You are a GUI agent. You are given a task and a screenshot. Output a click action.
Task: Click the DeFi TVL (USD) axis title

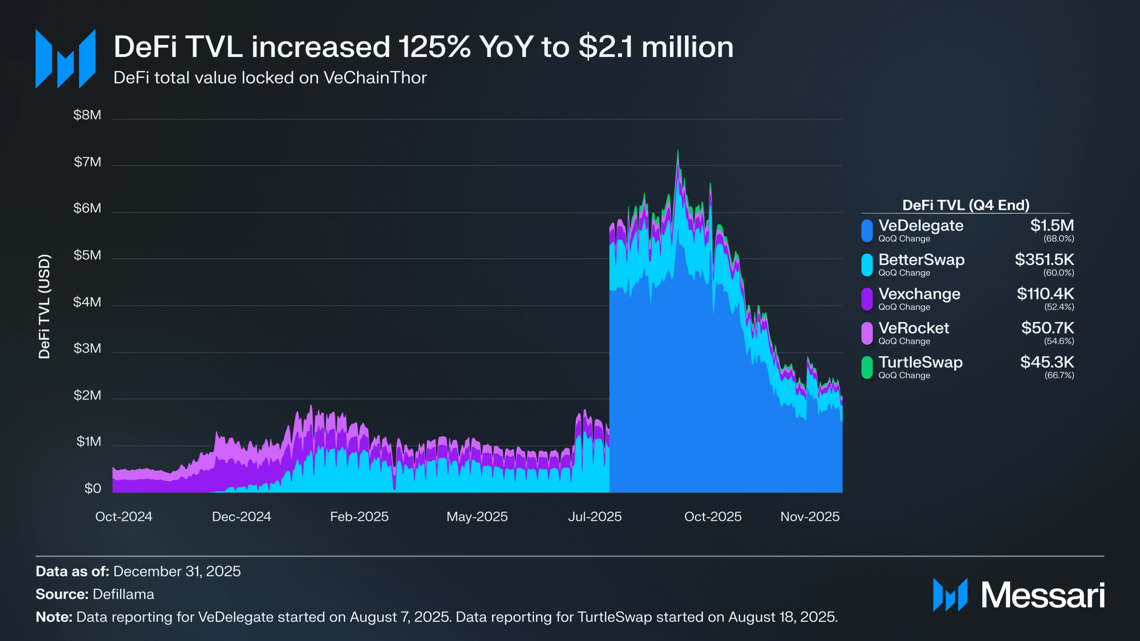pos(45,306)
